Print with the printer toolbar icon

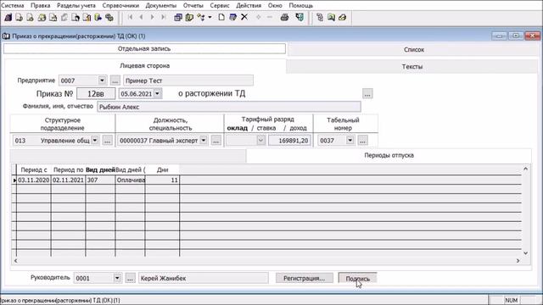pyautogui.click(x=285, y=17)
